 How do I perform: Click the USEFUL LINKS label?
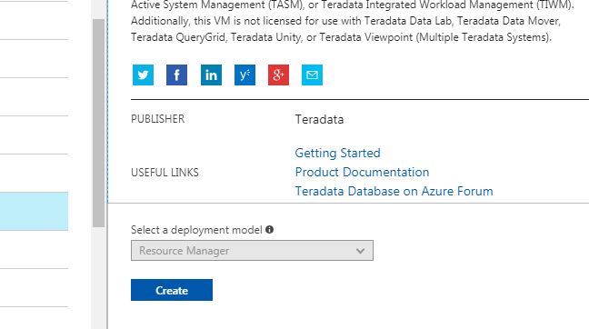tap(165, 173)
